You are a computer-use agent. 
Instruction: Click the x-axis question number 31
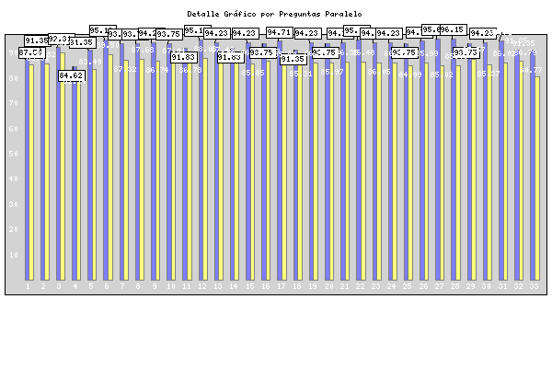[502, 286]
